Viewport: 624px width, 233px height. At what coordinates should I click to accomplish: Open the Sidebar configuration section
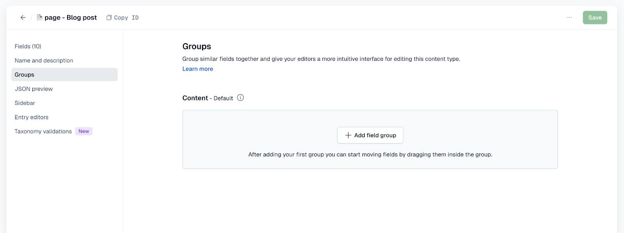(25, 103)
